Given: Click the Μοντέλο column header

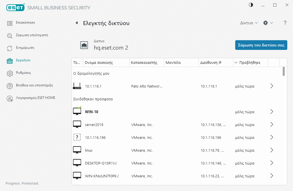Looking at the screenshot, I should coord(181,62).
